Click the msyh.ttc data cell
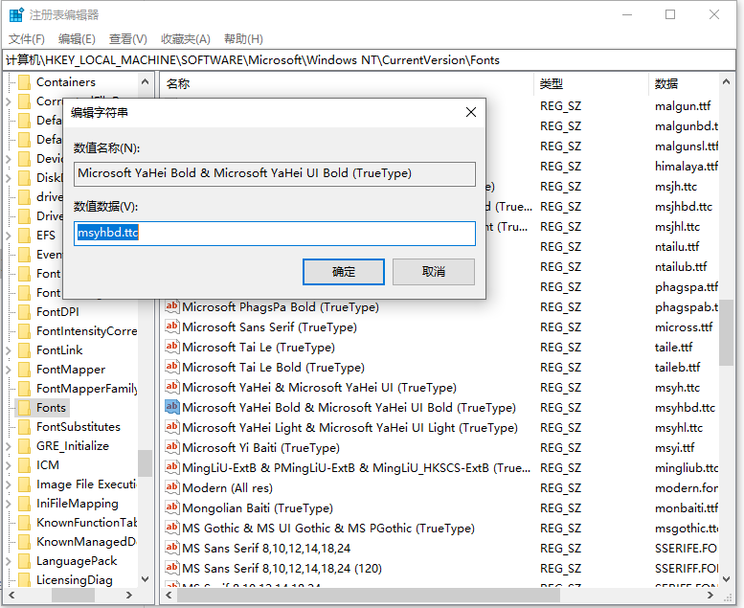The image size is (744, 608). (x=677, y=387)
